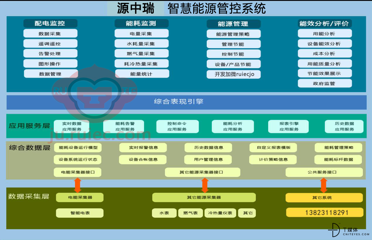The height and width of the screenshot is (240, 372).
Task: Open the 公共服务接口 box
Action: point(324,172)
